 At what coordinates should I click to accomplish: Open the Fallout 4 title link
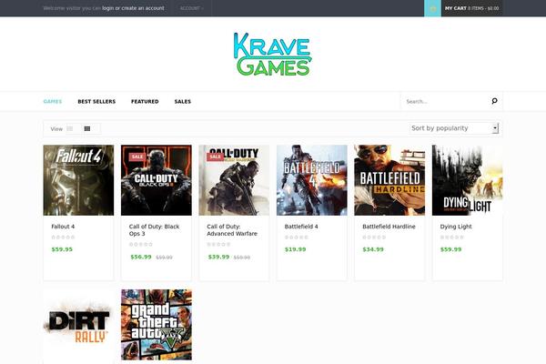pyautogui.click(x=63, y=227)
